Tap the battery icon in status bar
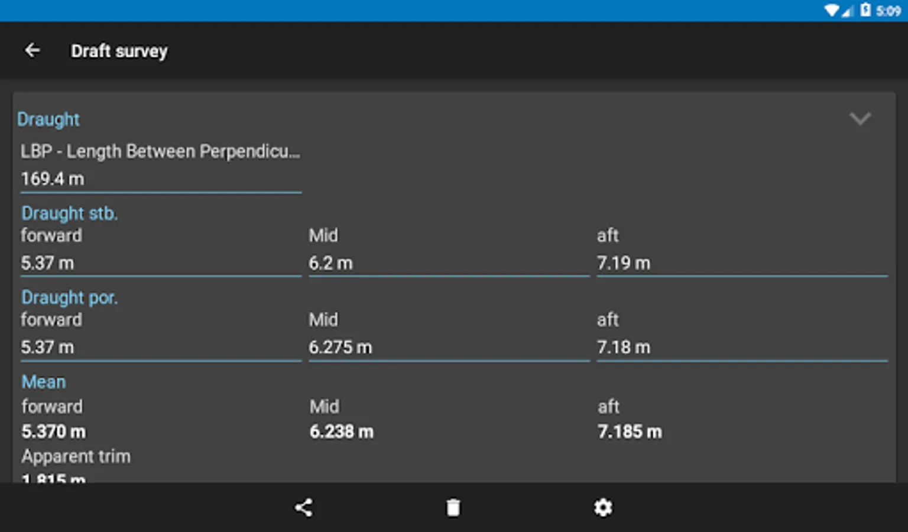This screenshot has height=532, width=908. click(x=865, y=10)
